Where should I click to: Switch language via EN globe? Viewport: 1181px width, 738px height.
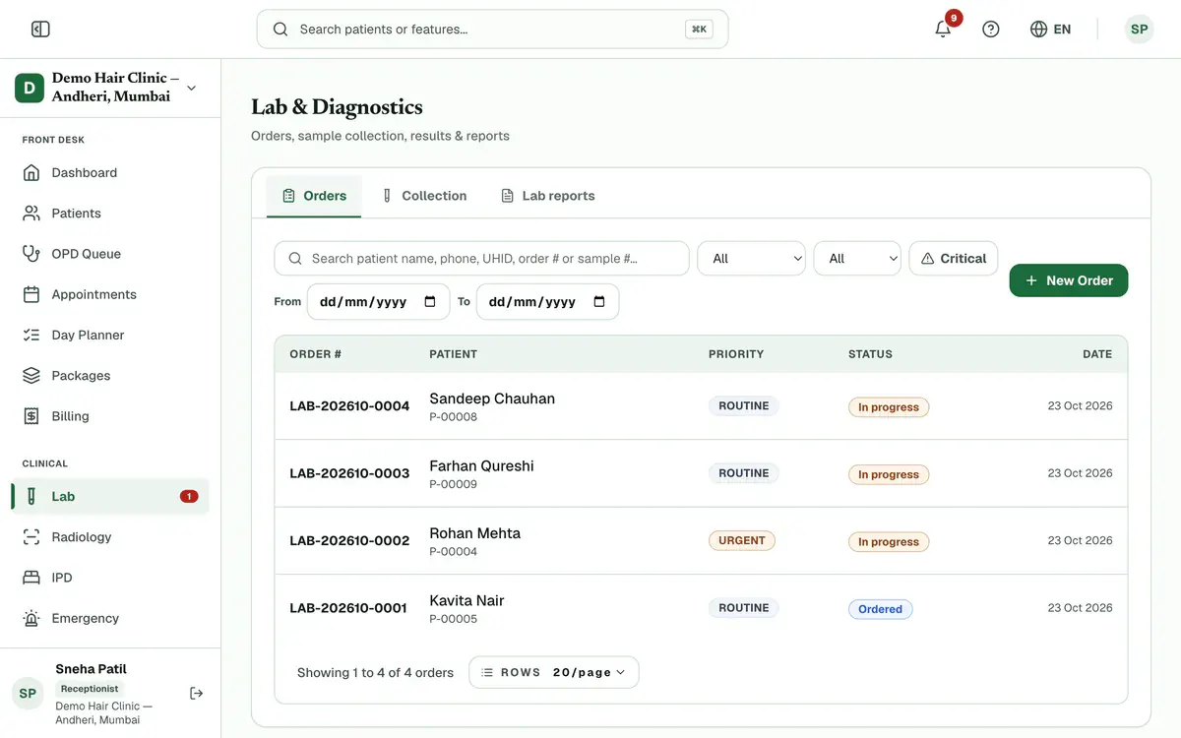pyautogui.click(x=1050, y=30)
